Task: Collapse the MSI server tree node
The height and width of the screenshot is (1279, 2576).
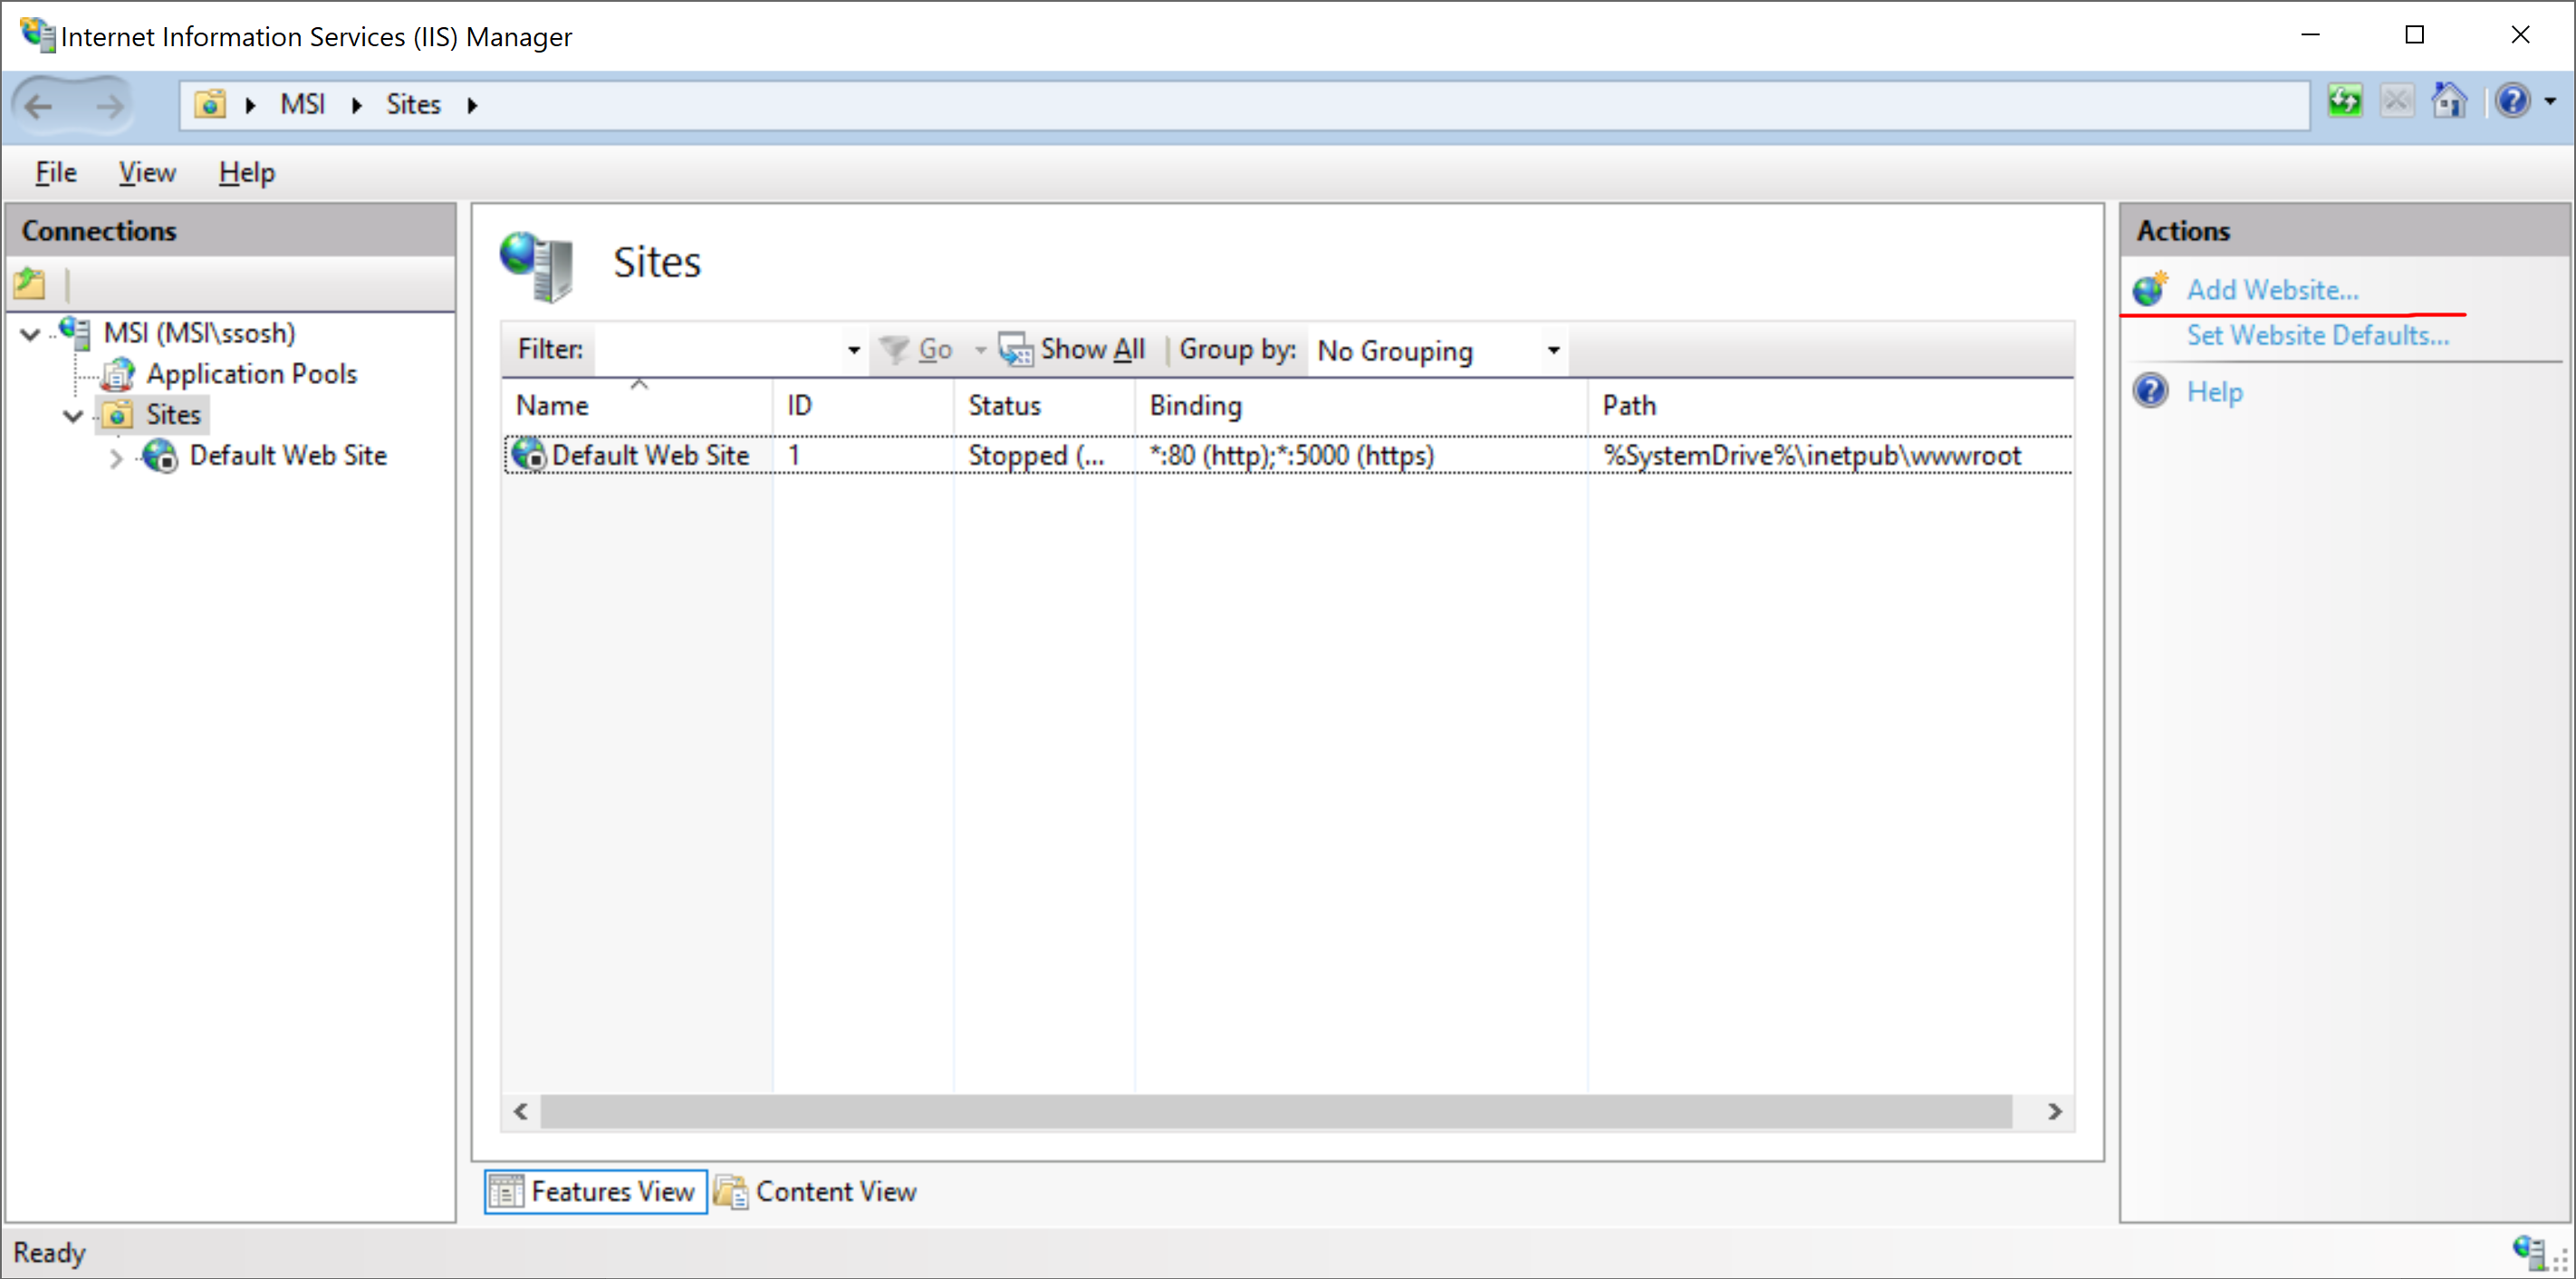Action: tap(31, 334)
